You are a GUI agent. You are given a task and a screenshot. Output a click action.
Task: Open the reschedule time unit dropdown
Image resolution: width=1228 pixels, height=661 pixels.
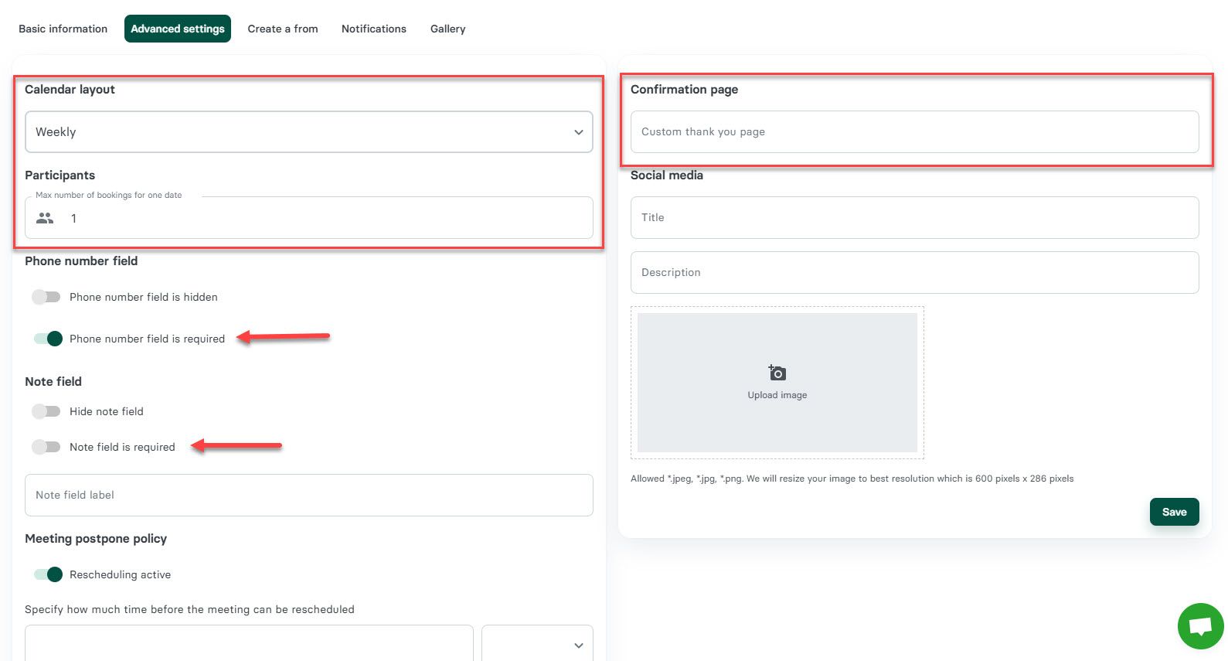[537, 645]
